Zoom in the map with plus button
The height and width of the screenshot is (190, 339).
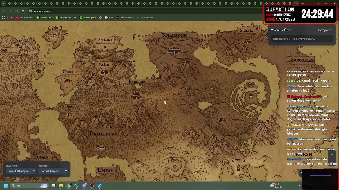click(x=332, y=154)
